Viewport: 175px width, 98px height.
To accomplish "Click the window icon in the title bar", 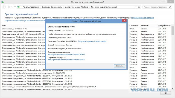I will click(2, 2).
